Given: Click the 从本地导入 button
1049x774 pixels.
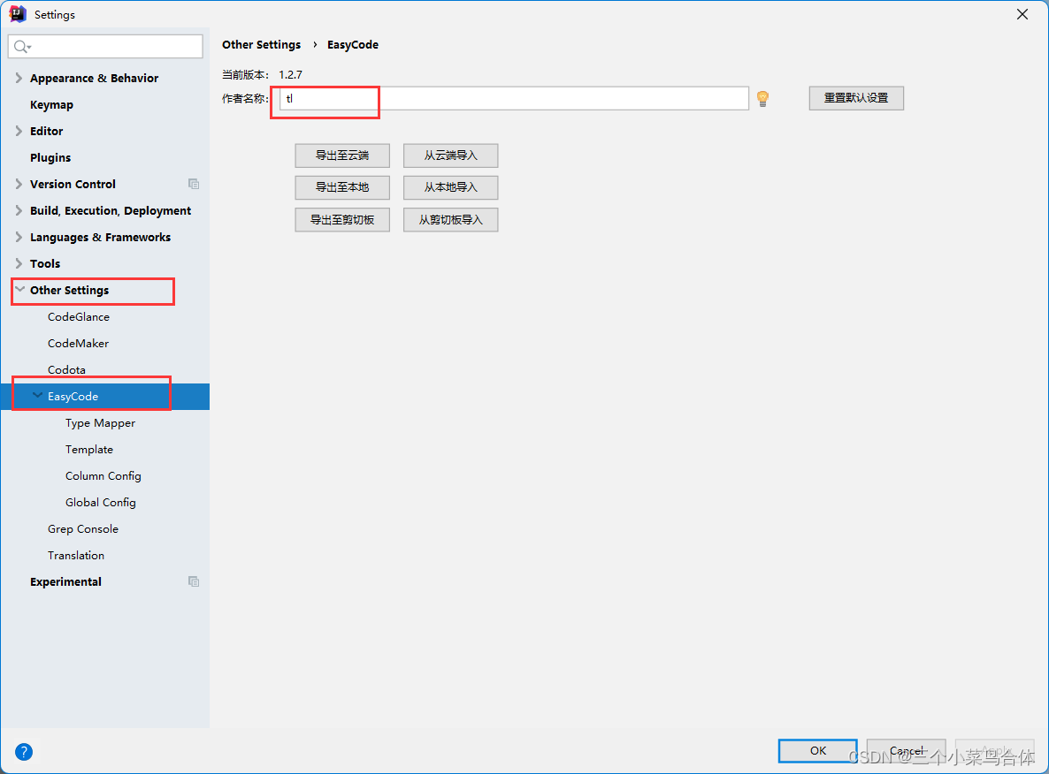Looking at the screenshot, I should pyautogui.click(x=451, y=187).
